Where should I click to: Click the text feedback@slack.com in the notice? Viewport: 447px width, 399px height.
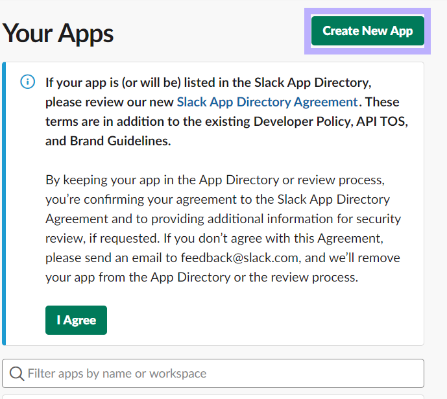[x=239, y=258]
